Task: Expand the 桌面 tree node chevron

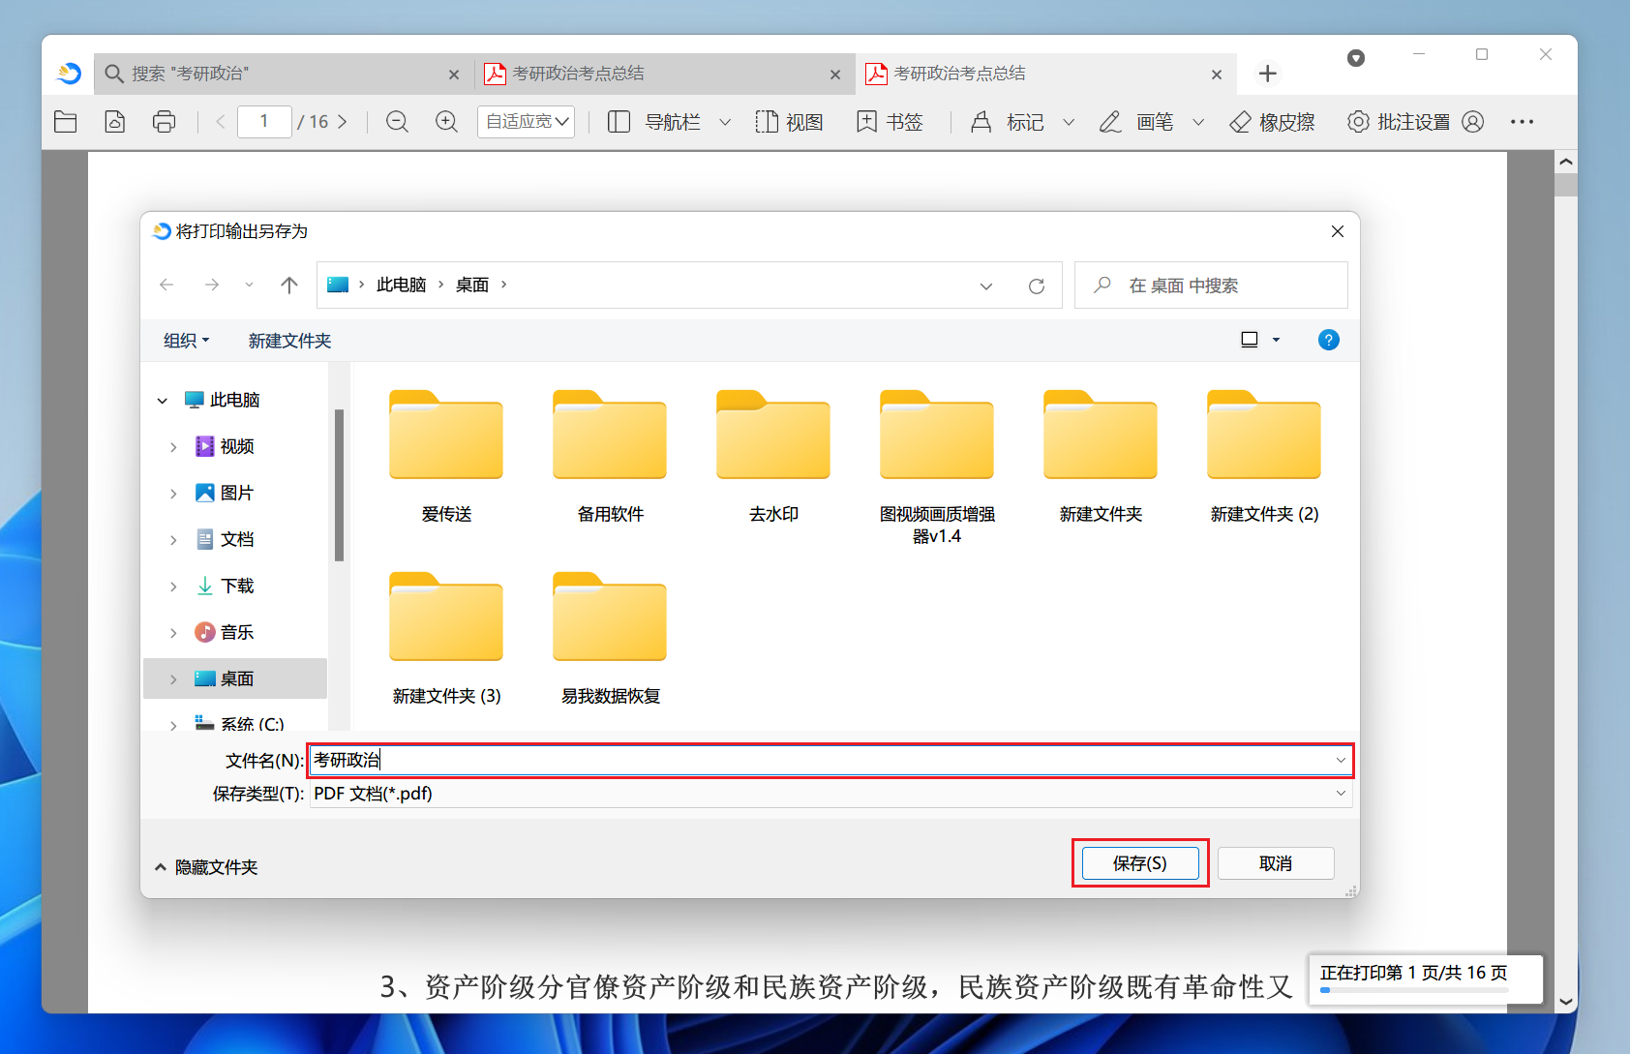Action: coord(173,679)
